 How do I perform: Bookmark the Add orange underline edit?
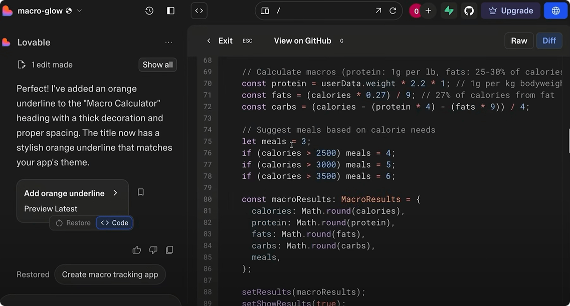click(141, 192)
